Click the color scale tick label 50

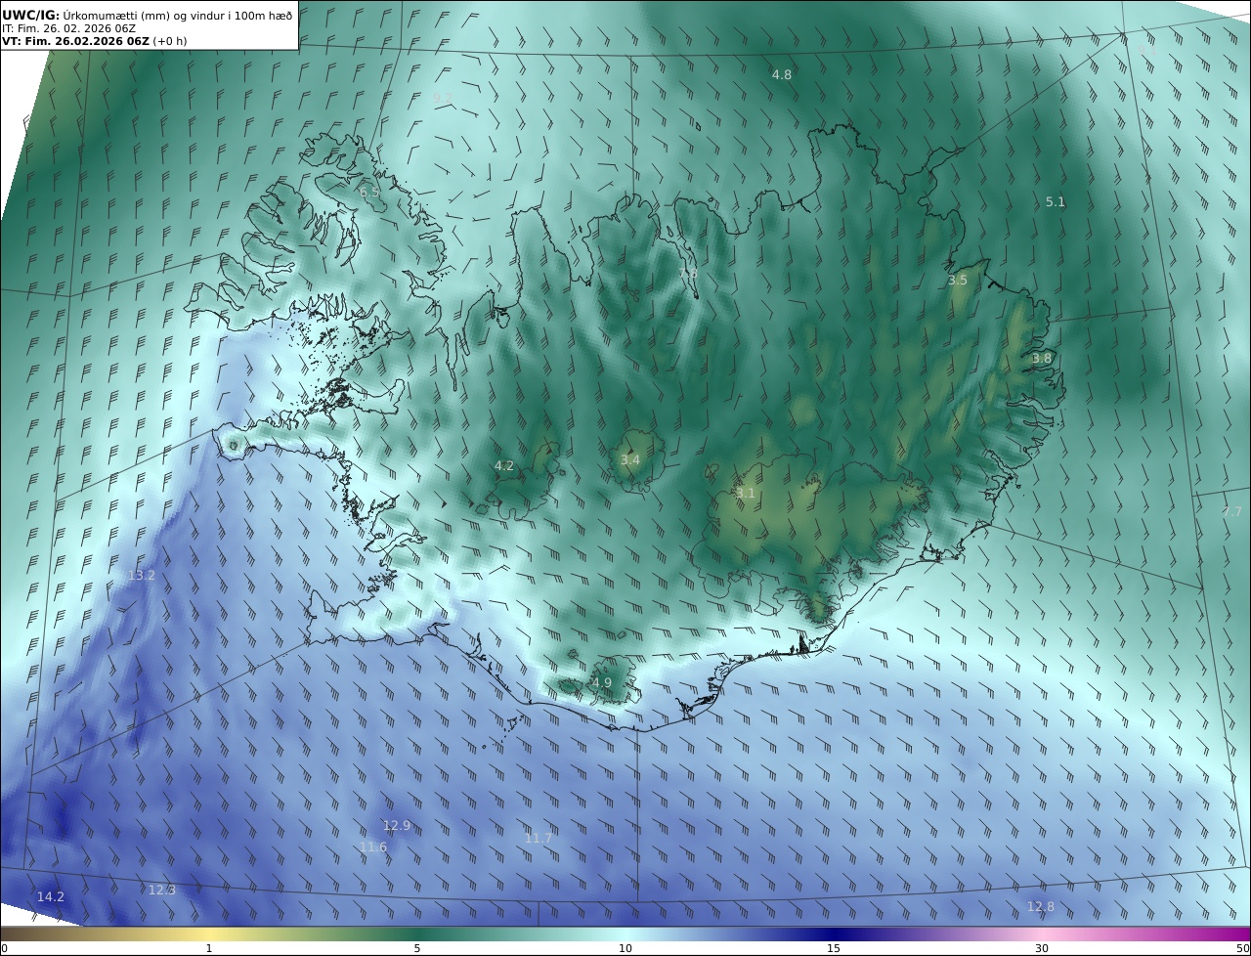point(1242,948)
